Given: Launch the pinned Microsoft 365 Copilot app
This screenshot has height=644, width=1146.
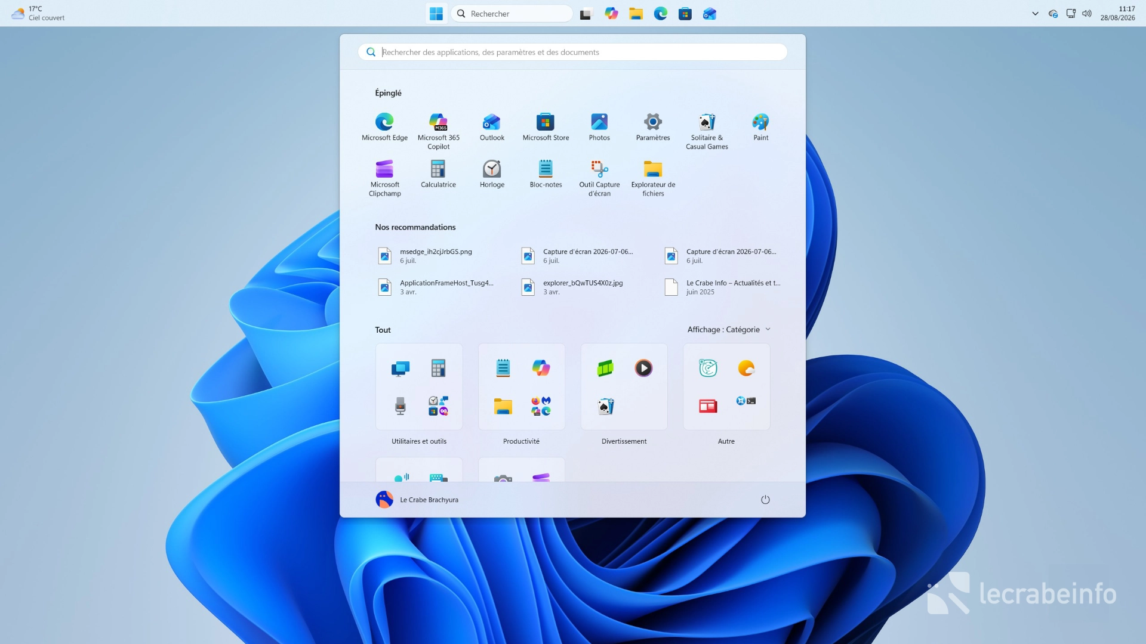Looking at the screenshot, I should click(x=438, y=131).
